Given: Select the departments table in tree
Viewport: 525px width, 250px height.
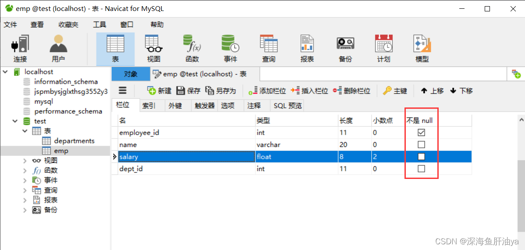Looking at the screenshot, I should (x=74, y=141).
